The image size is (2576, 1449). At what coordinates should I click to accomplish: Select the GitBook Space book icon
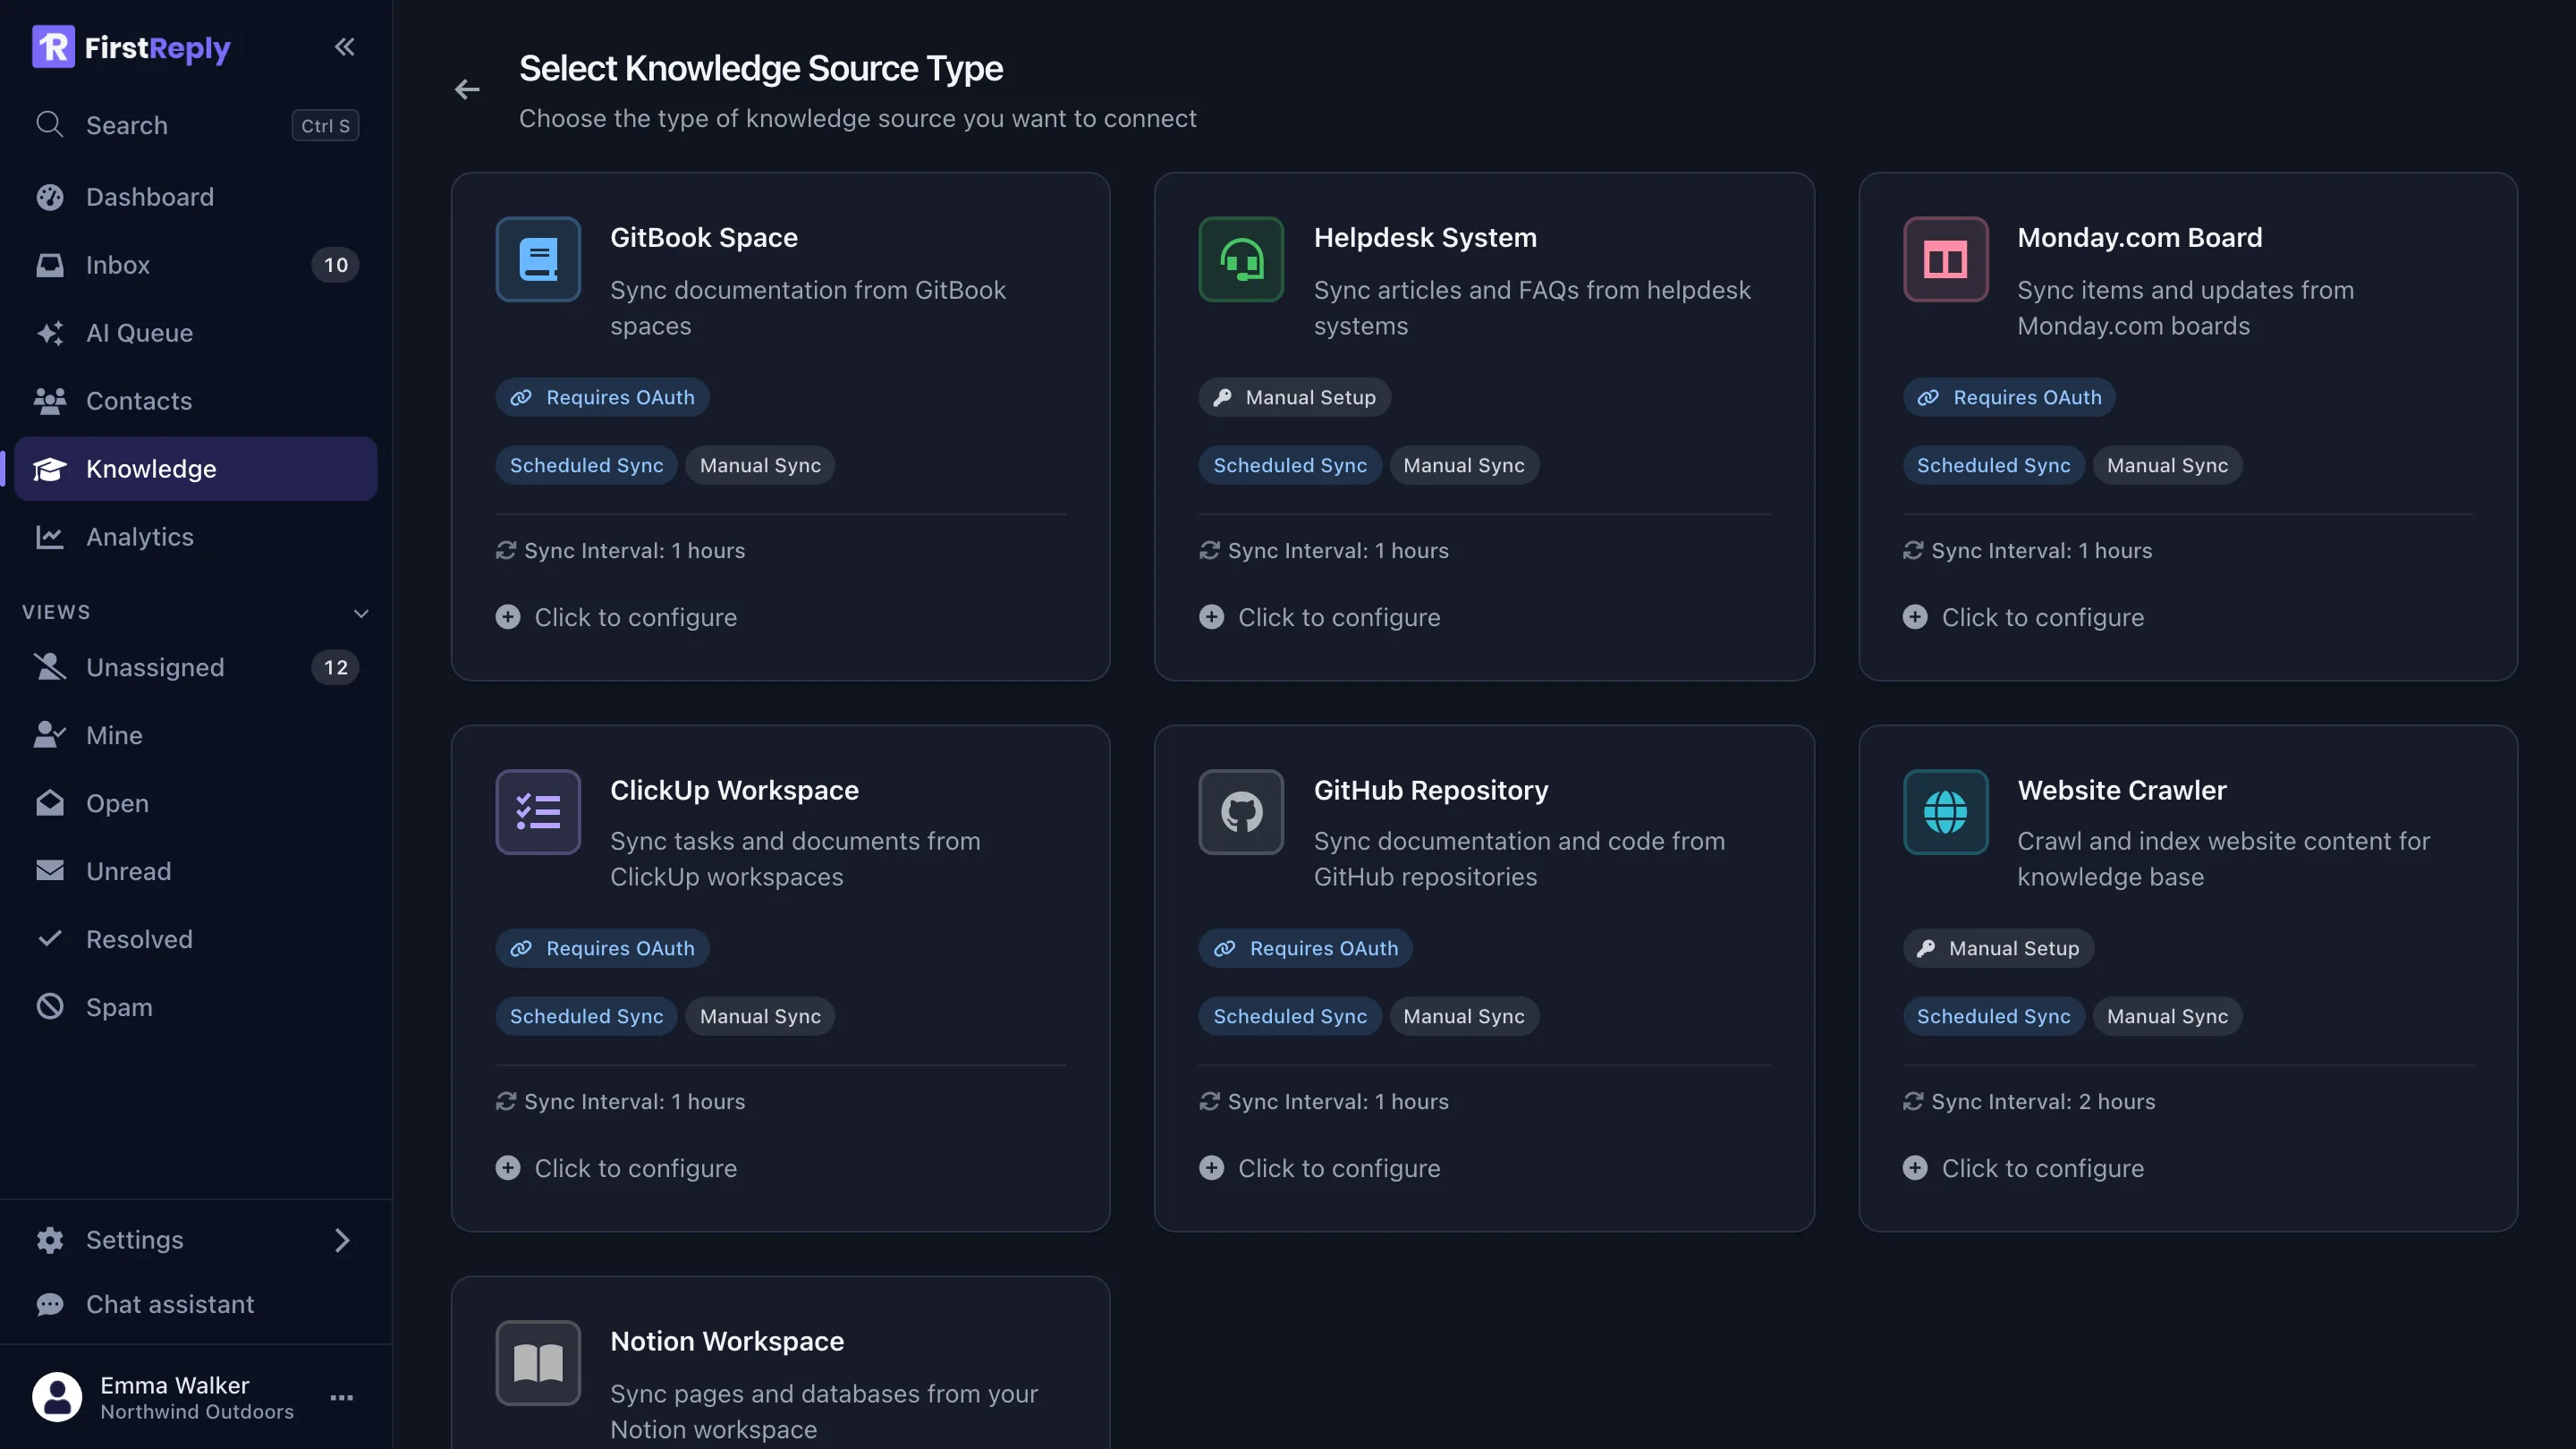538,259
